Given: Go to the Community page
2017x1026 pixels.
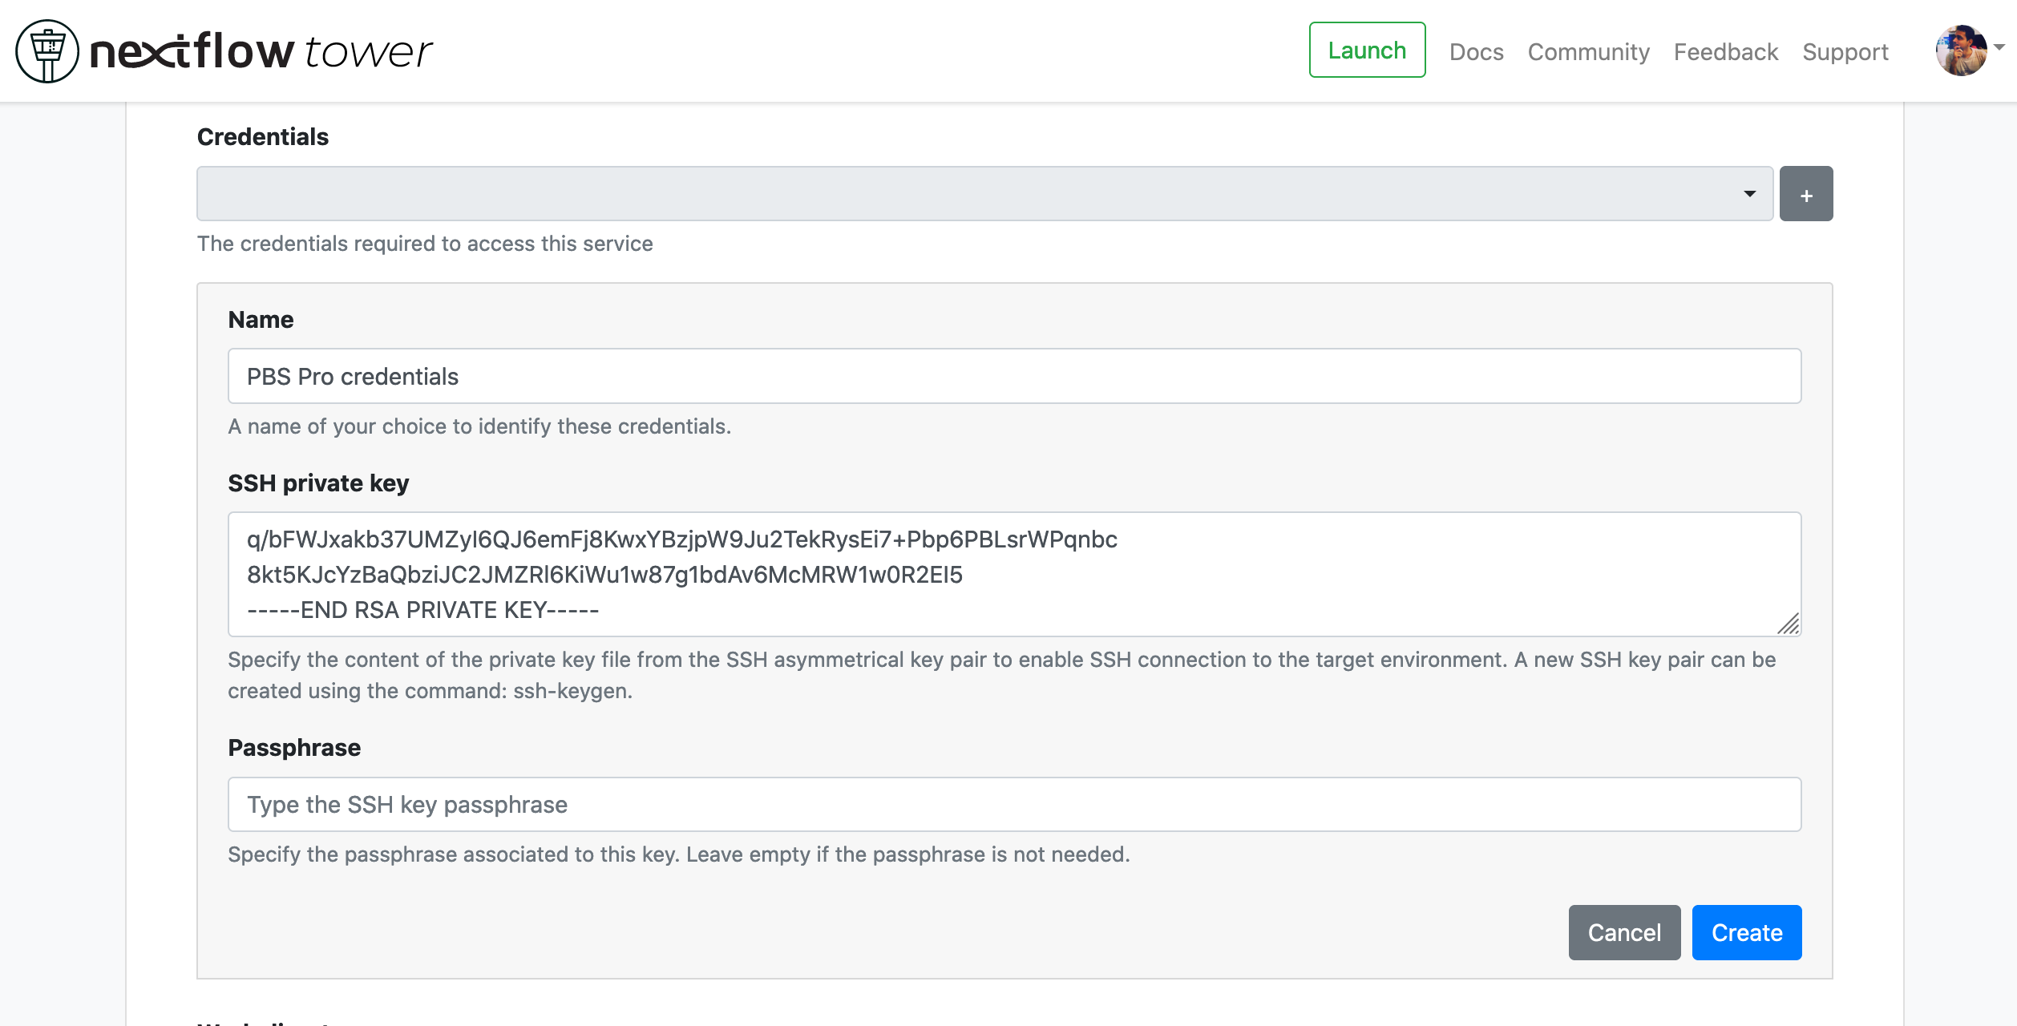Looking at the screenshot, I should [x=1588, y=52].
